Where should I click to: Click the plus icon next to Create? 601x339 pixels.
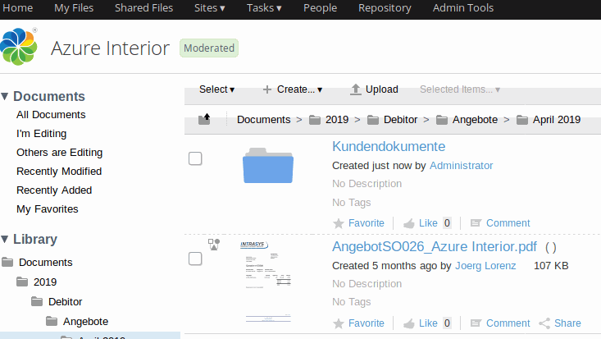(267, 89)
